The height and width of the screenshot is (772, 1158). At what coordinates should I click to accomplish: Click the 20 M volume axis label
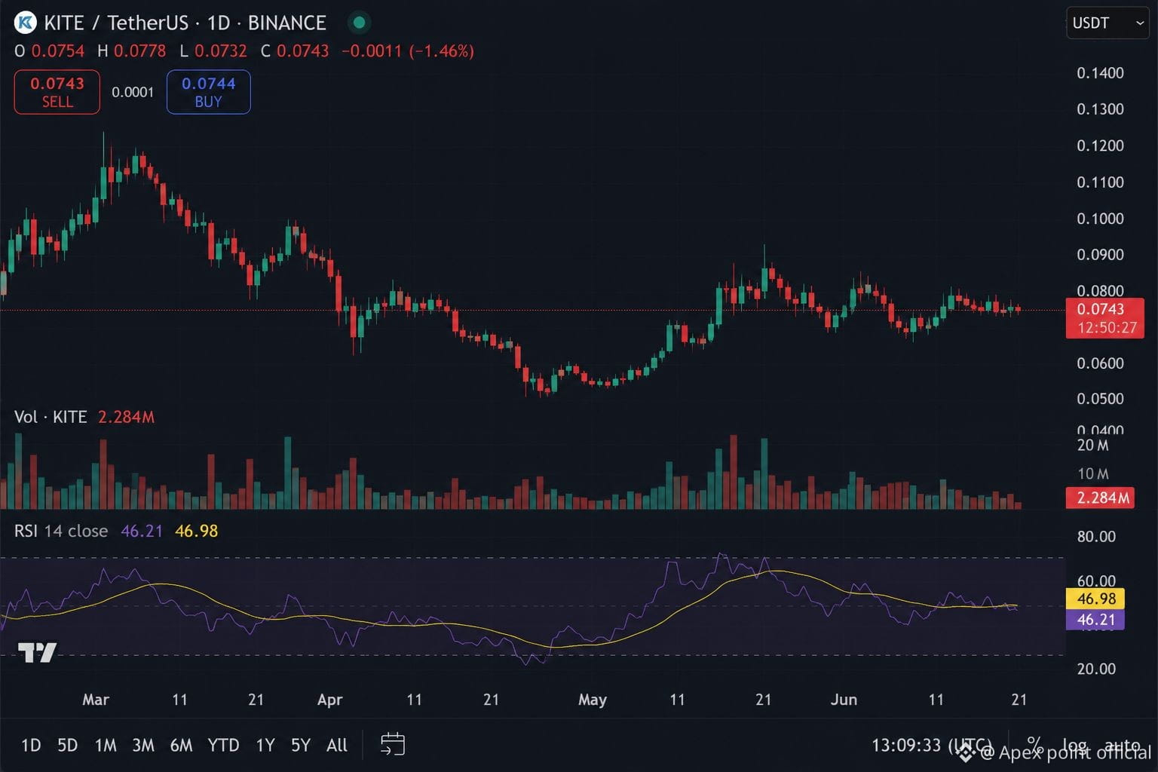(x=1092, y=446)
